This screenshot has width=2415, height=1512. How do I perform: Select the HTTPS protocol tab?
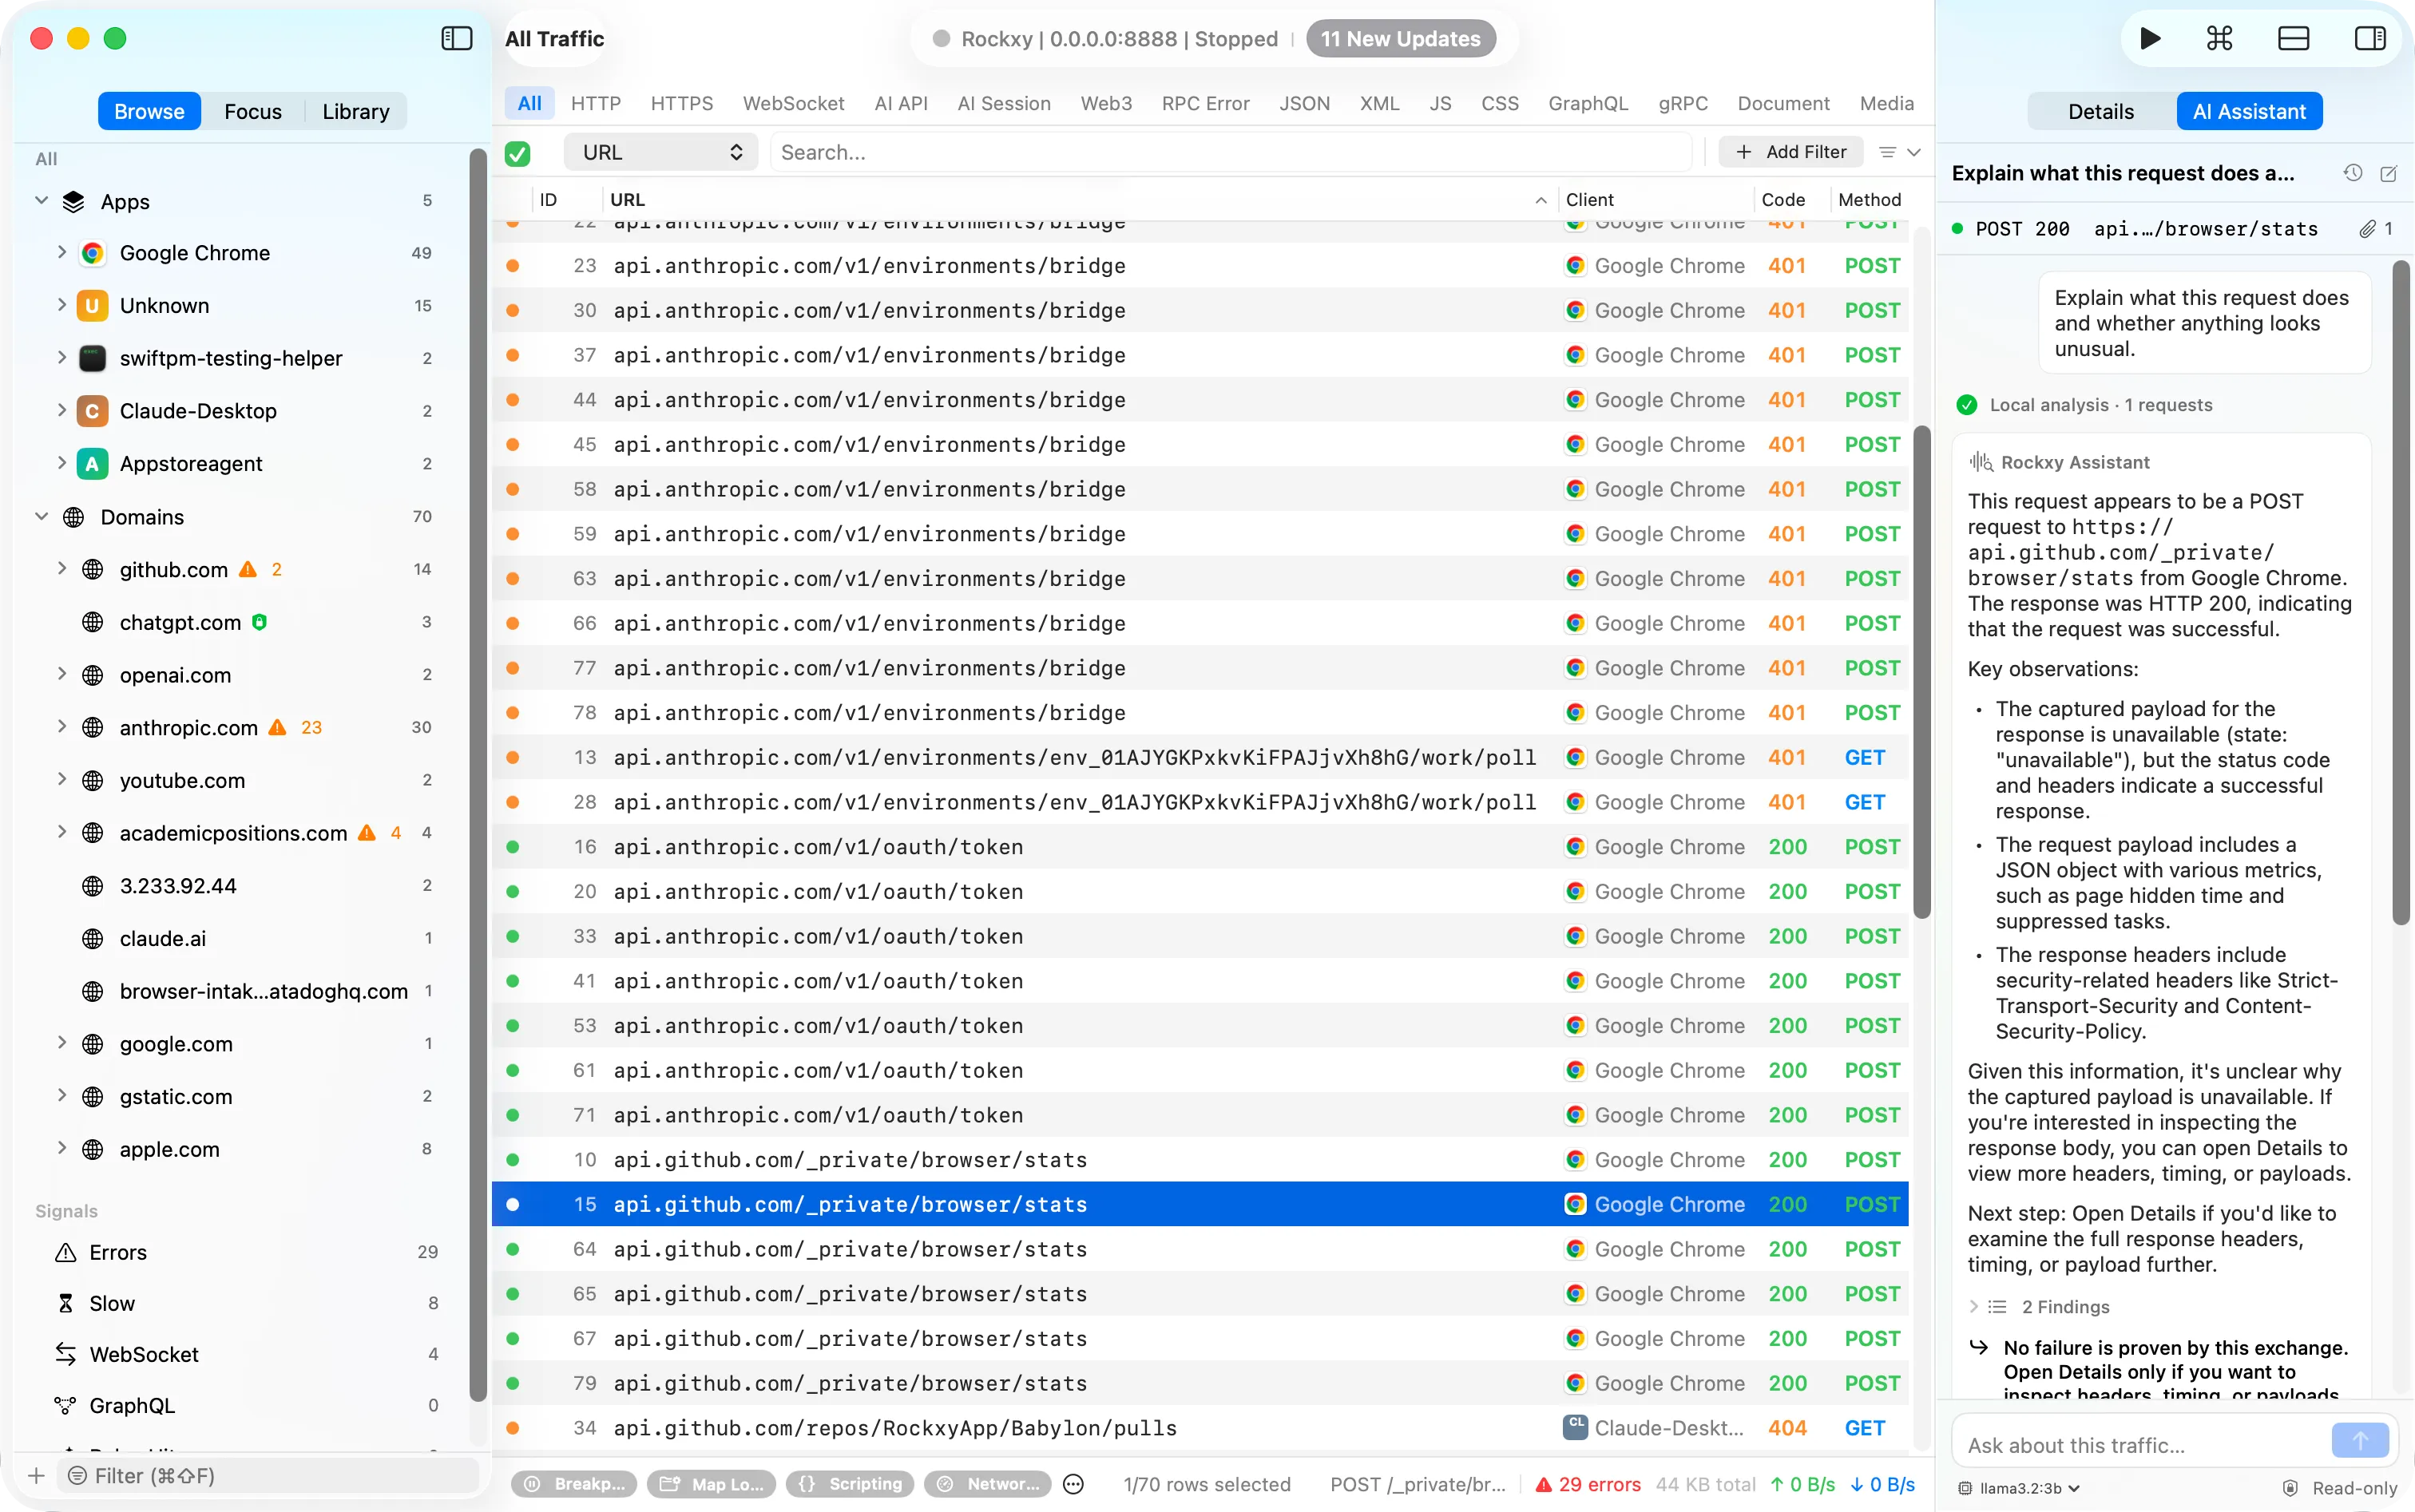point(681,103)
